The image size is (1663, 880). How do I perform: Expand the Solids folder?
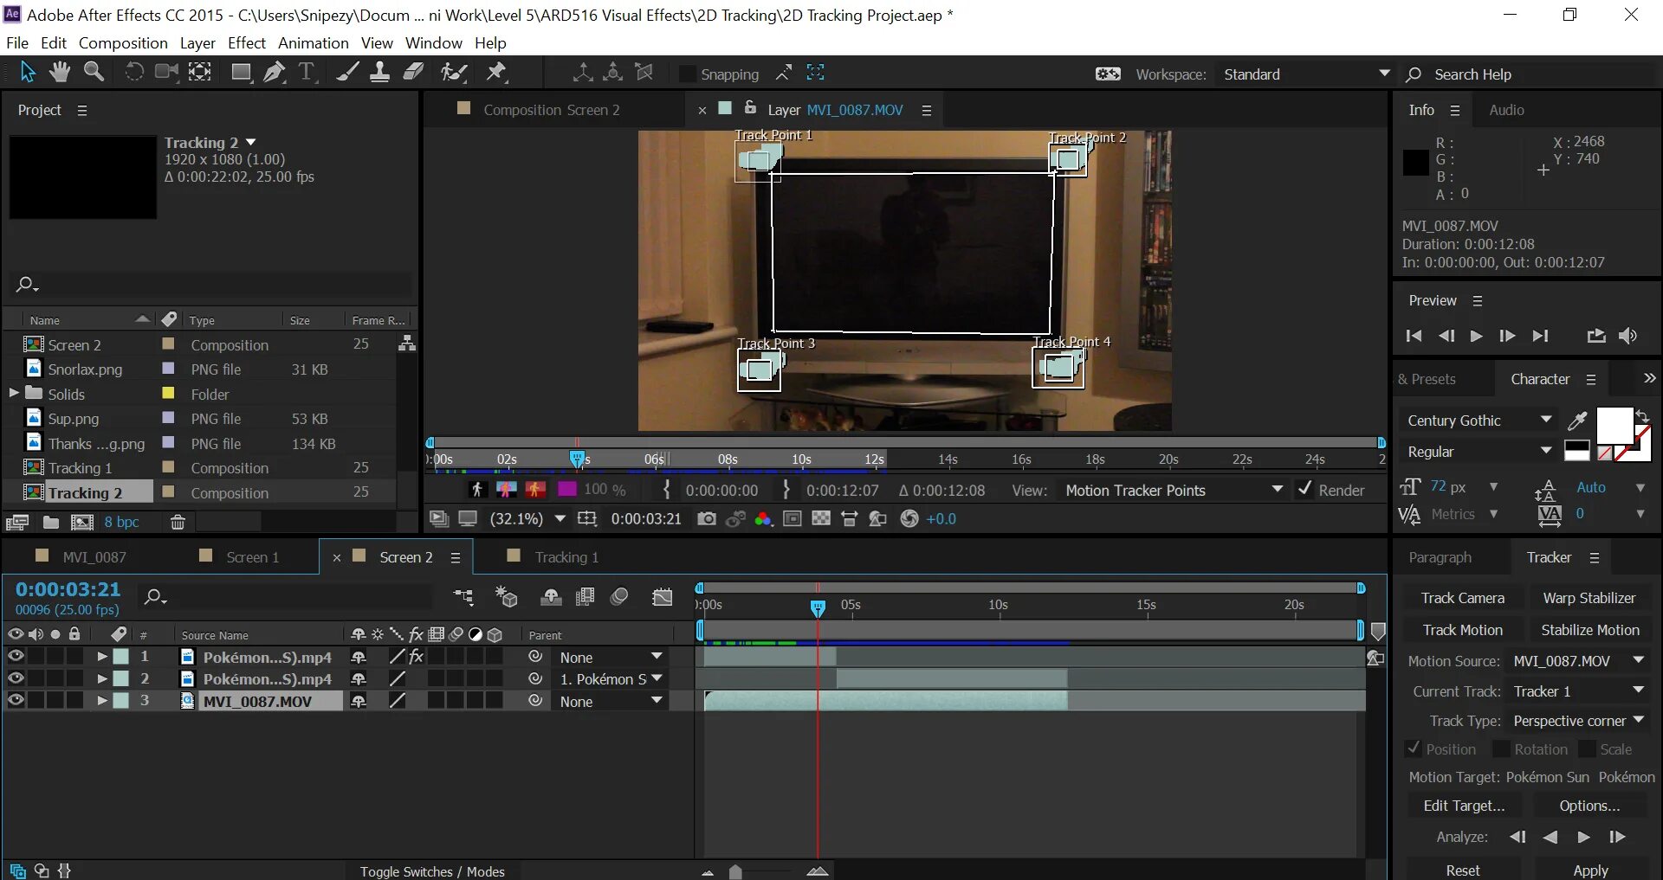(14, 393)
